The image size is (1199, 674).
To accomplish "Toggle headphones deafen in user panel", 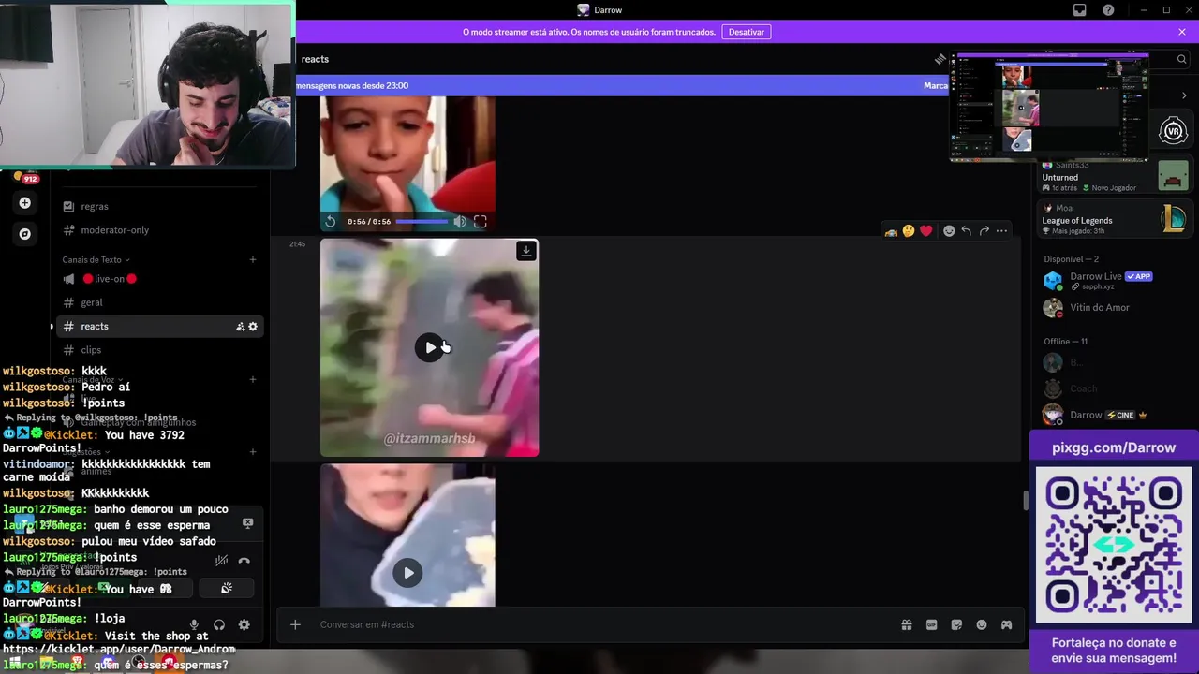I will coord(219,624).
